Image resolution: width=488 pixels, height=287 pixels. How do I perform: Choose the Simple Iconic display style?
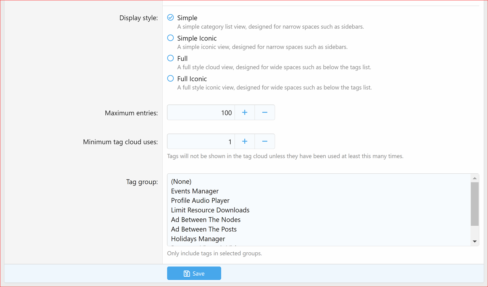170,37
